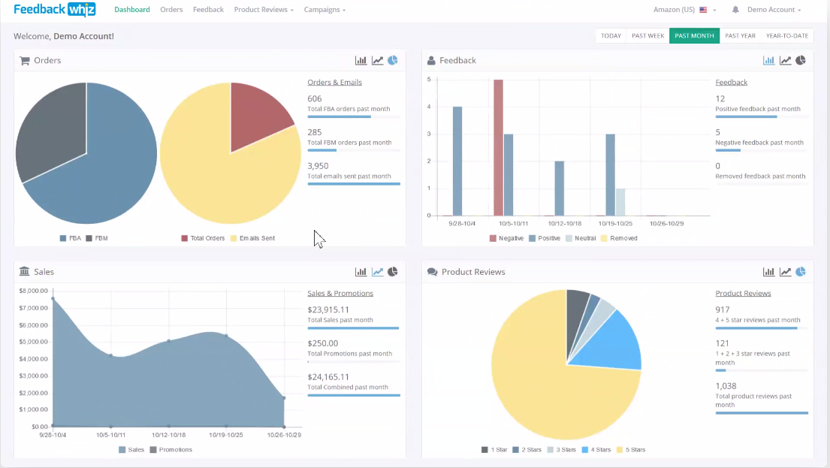Toggle FBM slice in the Orders legend
The image size is (830, 468).
(97, 238)
